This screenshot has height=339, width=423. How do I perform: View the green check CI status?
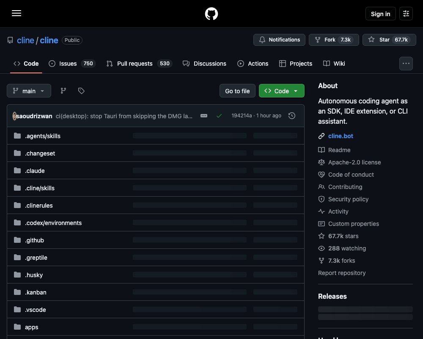point(219,116)
